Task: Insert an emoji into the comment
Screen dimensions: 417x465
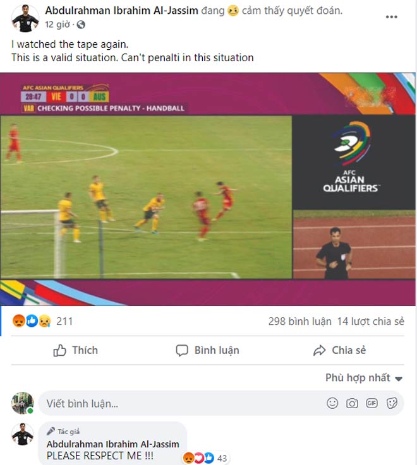Action: click(332, 403)
